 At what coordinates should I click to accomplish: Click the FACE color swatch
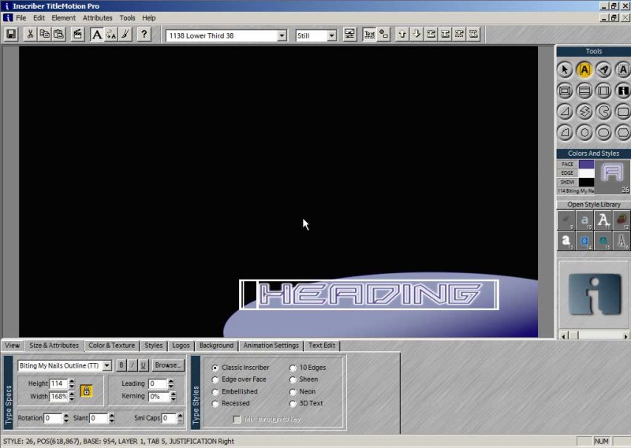pos(586,164)
